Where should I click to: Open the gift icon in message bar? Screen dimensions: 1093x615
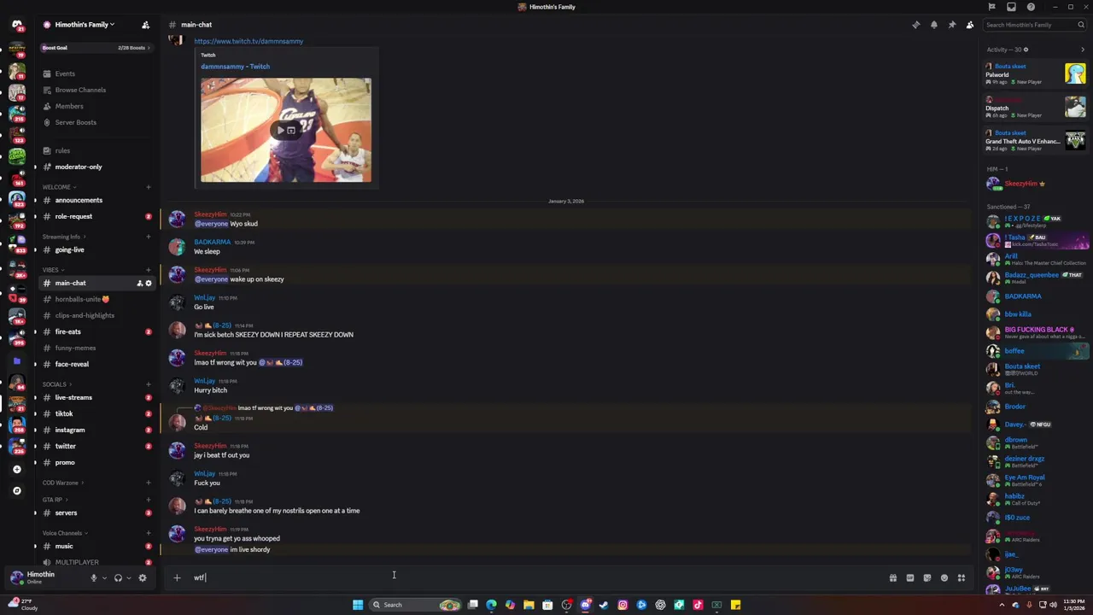[893, 578]
